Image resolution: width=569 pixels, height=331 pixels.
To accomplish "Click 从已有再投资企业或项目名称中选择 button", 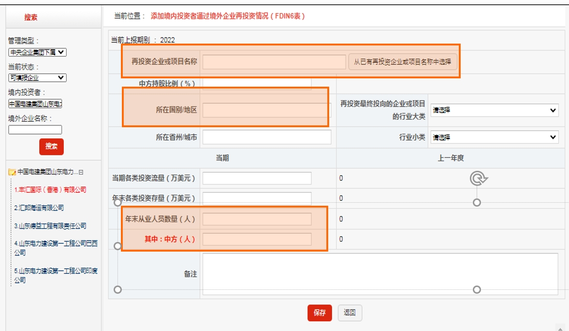I will coord(402,62).
